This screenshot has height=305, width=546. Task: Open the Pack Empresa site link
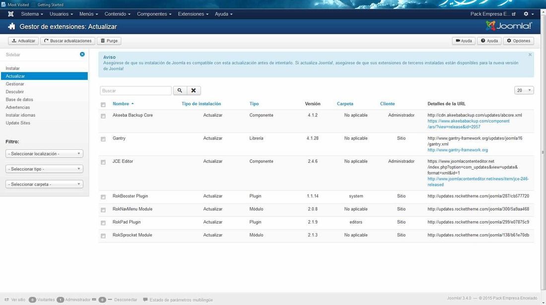[x=490, y=14]
